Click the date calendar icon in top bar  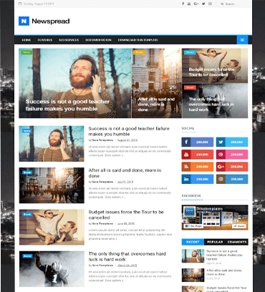pyautogui.click(x=20, y=4)
